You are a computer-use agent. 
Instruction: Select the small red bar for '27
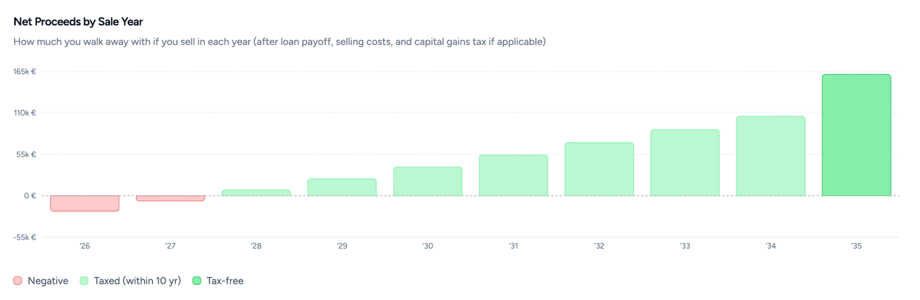(x=171, y=198)
